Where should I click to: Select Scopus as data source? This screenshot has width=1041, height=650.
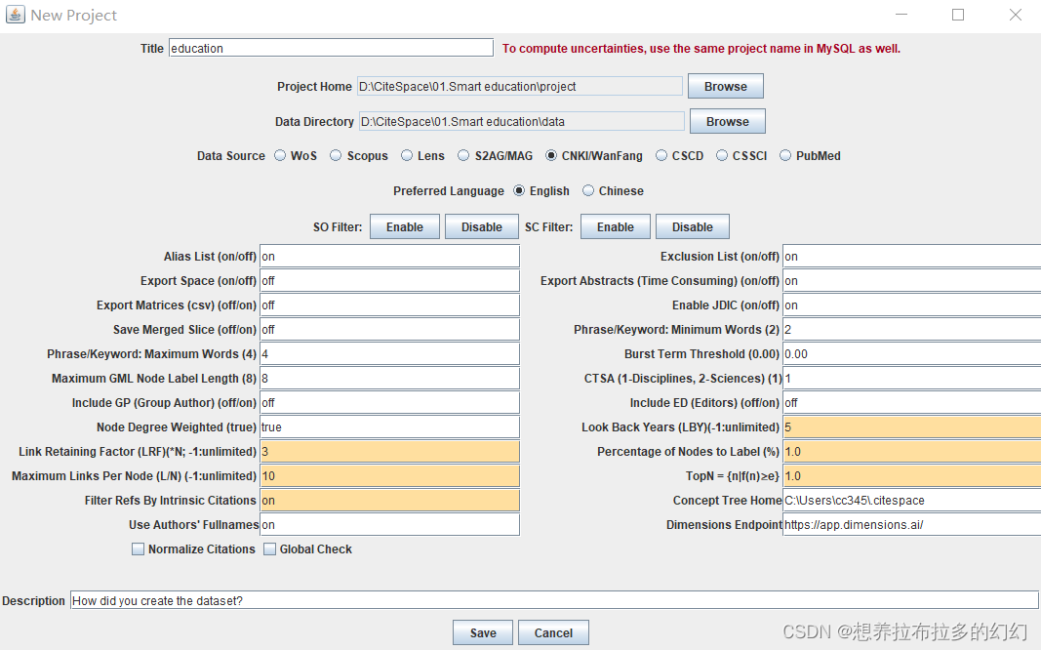[x=336, y=155]
